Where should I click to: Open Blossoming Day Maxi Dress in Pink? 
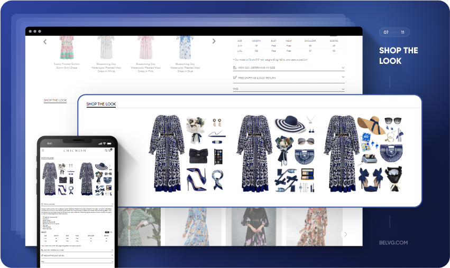145,53
